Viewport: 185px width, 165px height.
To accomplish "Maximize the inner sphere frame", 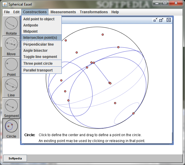I will tap(161, 20).
